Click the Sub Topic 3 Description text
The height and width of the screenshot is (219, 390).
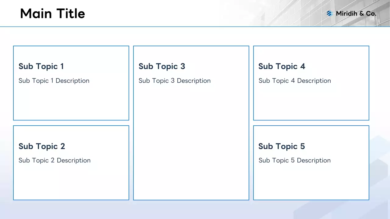[x=175, y=81]
